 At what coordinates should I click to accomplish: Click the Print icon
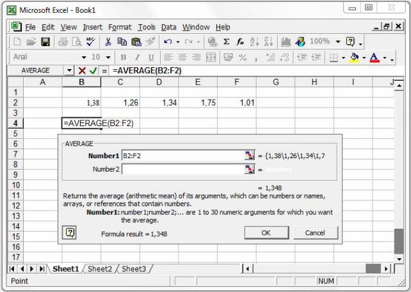[63, 42]
